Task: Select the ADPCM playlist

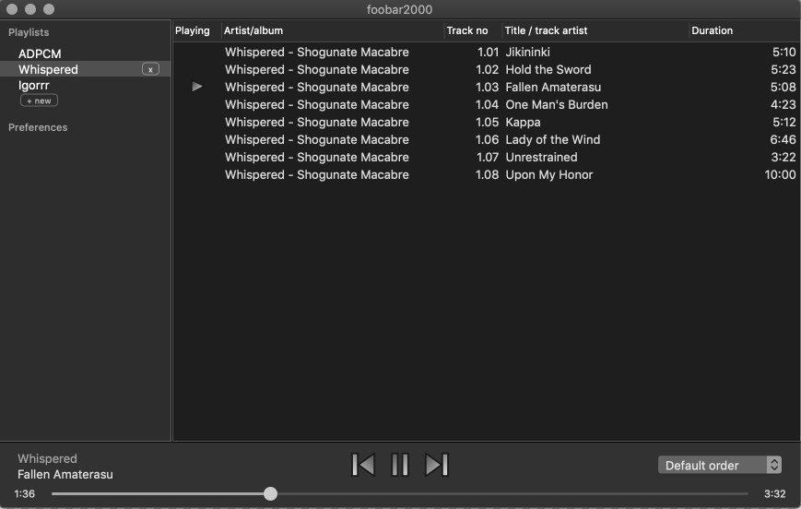Action: pyautogui.click(x=40, y=53)
